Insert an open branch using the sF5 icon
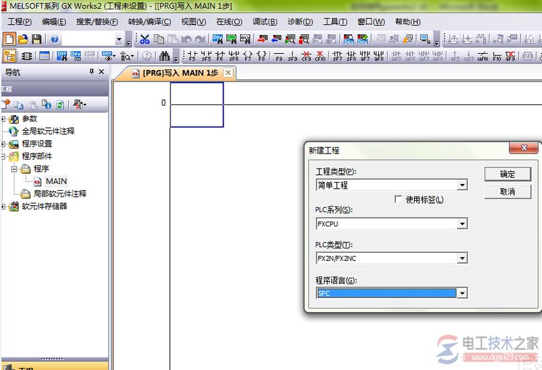This screenshot has width=542, height=370. coord(206,56)
